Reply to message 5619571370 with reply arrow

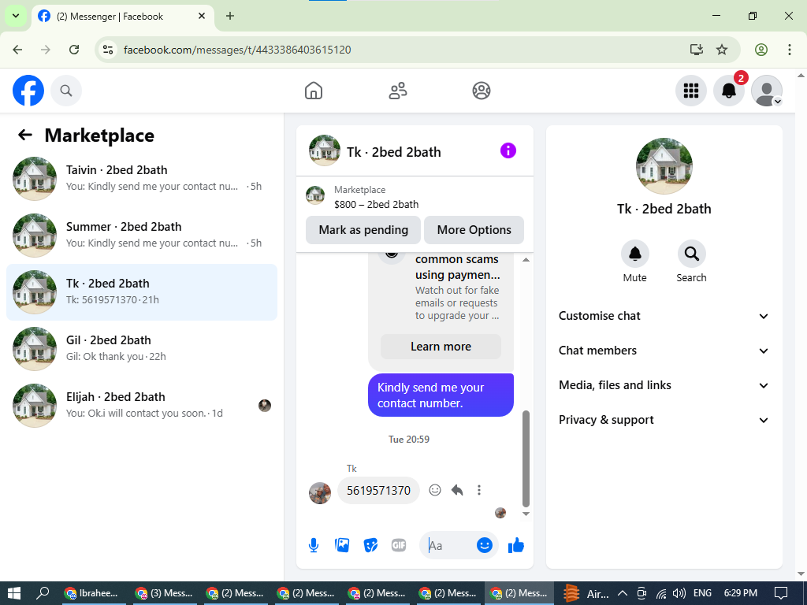pyautogui.click(x=457, y=490)
